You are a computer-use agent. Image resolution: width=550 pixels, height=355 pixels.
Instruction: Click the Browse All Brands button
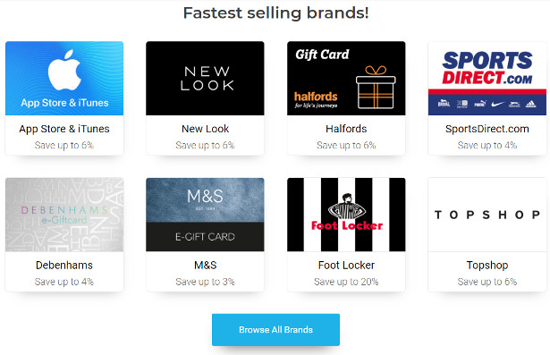pyautogui.click(x=275, y=330)
